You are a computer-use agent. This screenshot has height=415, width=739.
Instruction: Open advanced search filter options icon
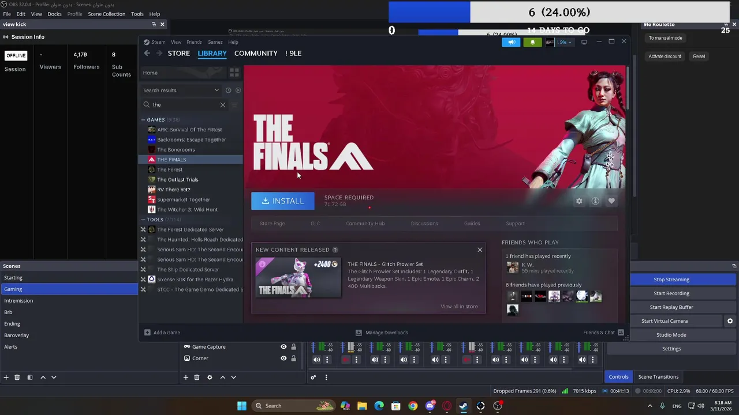point(234,105)
